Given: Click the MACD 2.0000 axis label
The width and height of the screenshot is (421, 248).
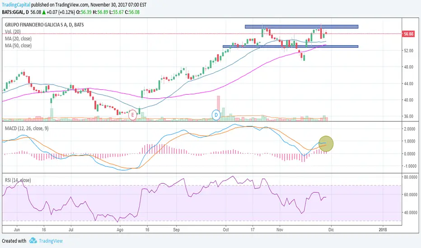Looking at the screenshot, I should [x=410, y=129].
